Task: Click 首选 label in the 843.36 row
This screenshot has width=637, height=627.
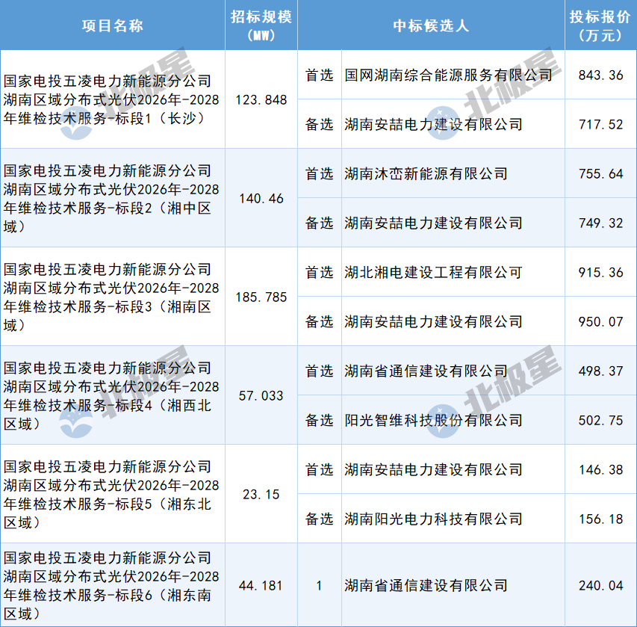Action: pos(320,75)
